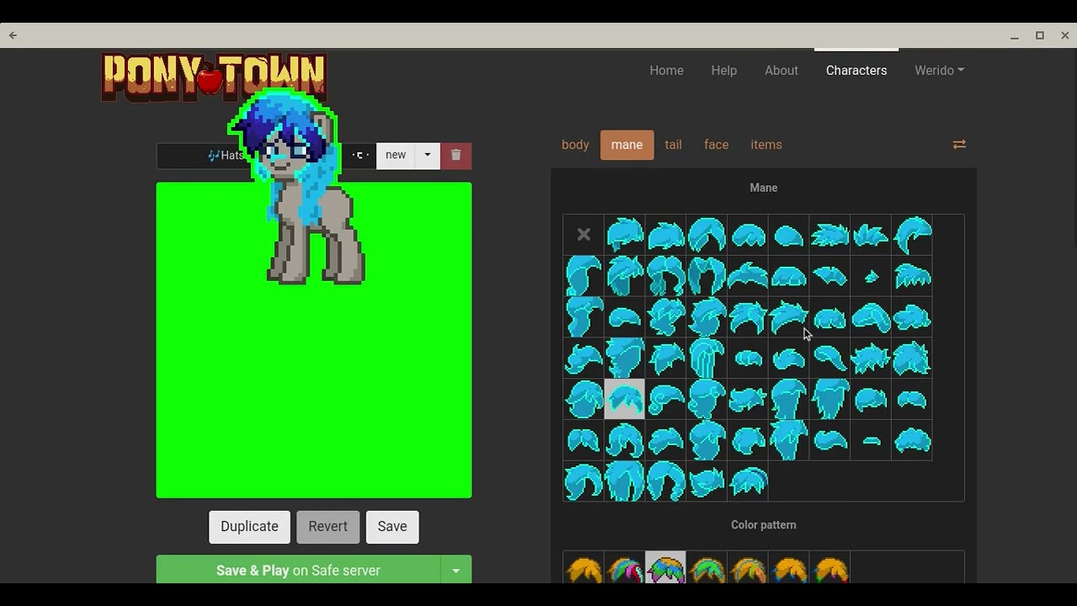Choose the first mane in the fifth row
The image size is (1077, 606).
(584, 399)
